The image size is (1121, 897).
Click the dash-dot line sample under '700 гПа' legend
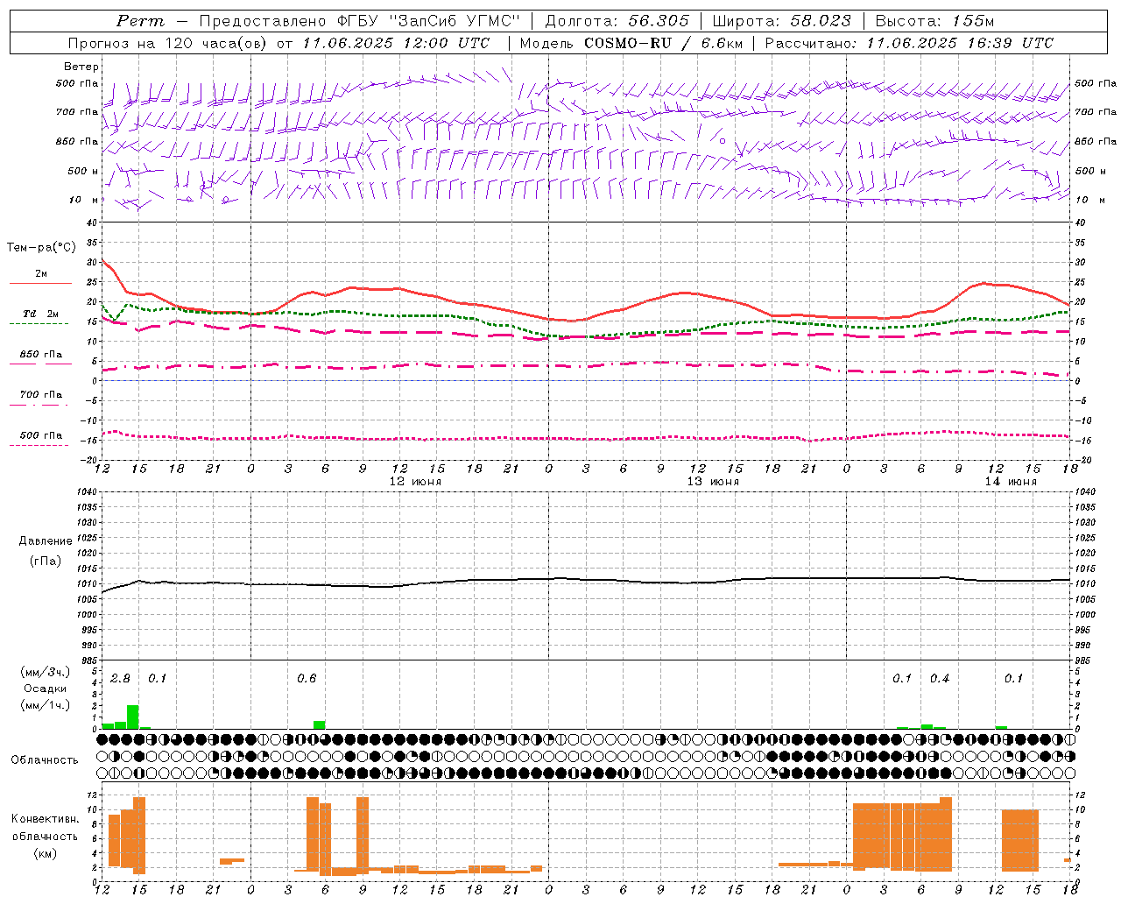(39, 405)
